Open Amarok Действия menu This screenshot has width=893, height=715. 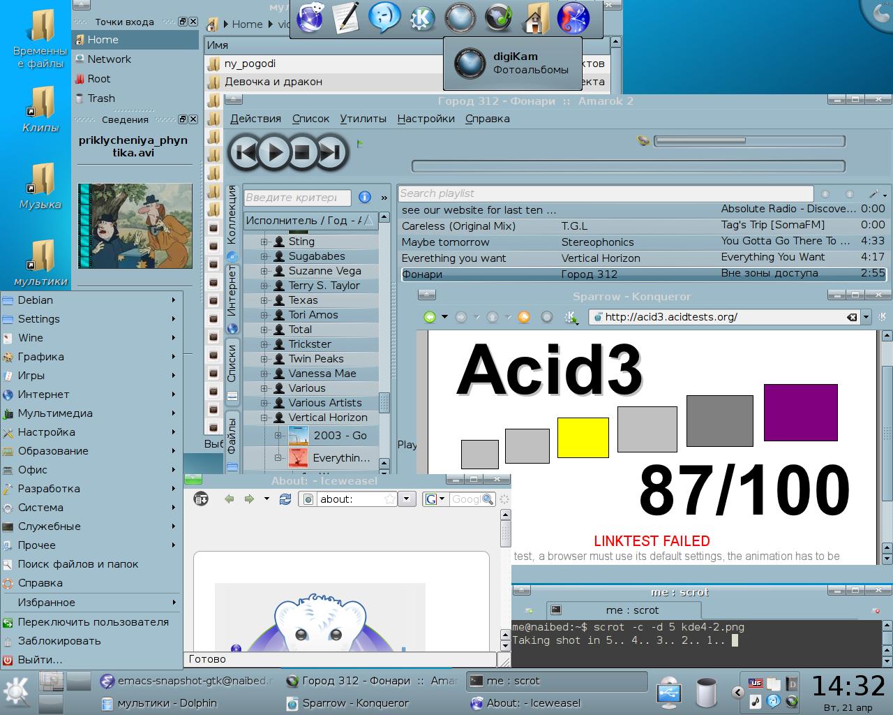pyautogui.click(x=255, y=119)
